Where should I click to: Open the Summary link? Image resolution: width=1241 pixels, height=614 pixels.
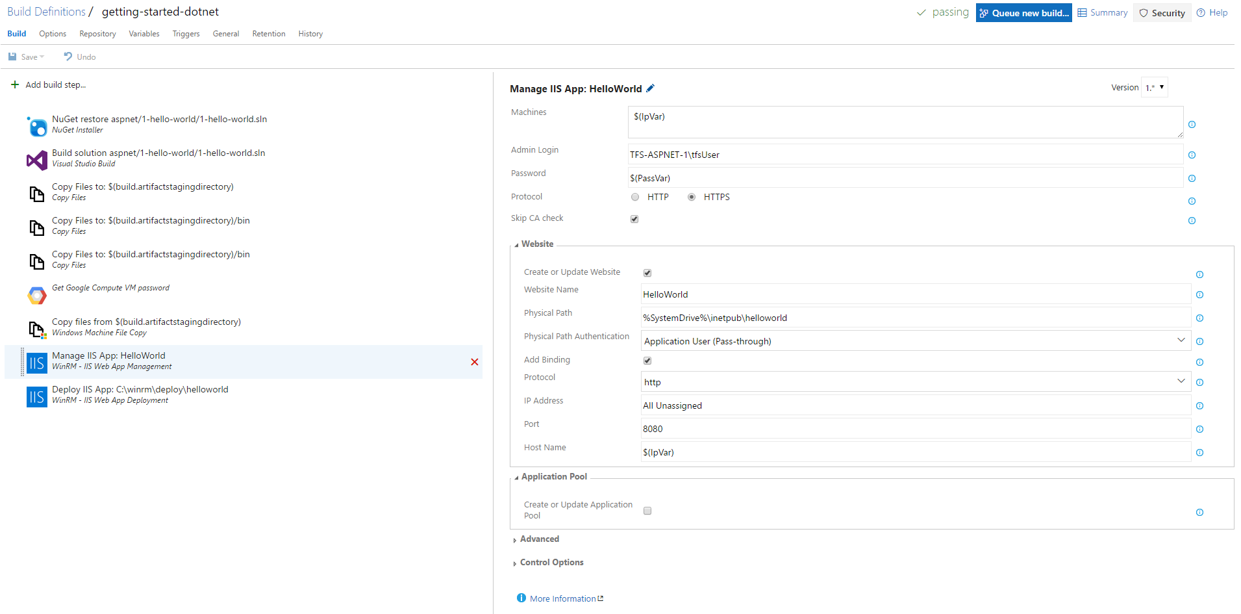(x=1103, y=12)
